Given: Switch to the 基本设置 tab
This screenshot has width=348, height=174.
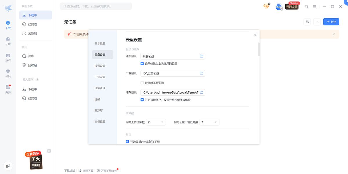Looking at the screenshot, I should (101, 43).
